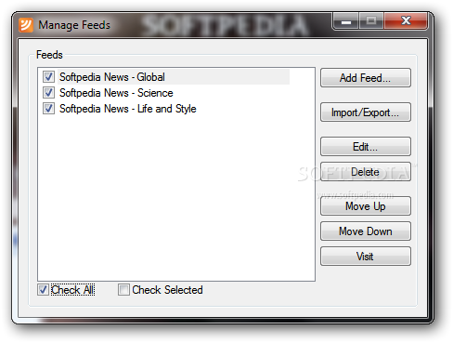Toggle the Check All checkbox
The width and height of the screenshot is (453, 343).
pyautogui.click(x=43, y=290)
